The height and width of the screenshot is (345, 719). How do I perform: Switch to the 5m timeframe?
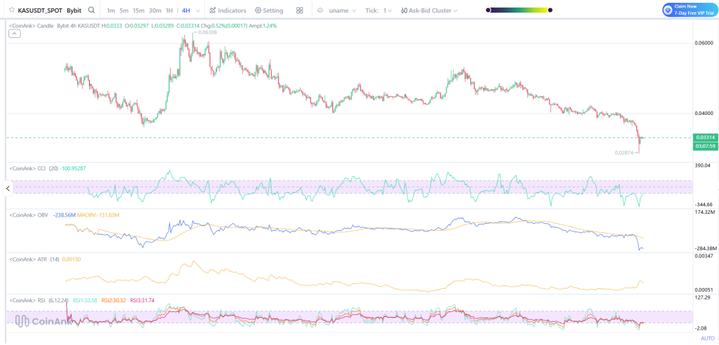(x=124, y=10)
